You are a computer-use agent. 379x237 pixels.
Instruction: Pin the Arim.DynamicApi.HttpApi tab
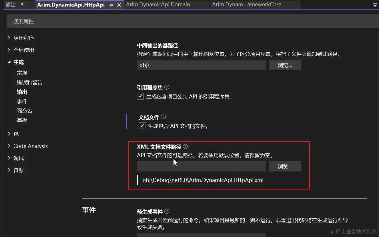pyautogui.click(x=111, y=5)
